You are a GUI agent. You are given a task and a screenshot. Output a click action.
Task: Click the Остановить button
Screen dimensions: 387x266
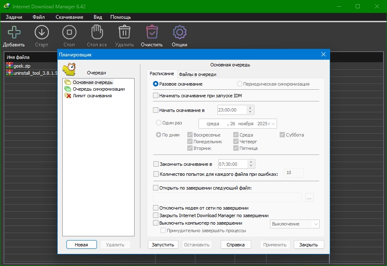point(197,245)
